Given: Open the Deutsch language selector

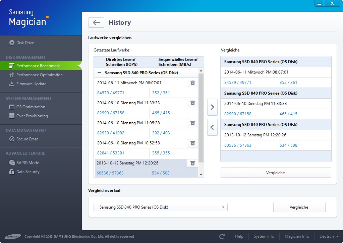Looking at the screenshot, I should tap(329, 236).
